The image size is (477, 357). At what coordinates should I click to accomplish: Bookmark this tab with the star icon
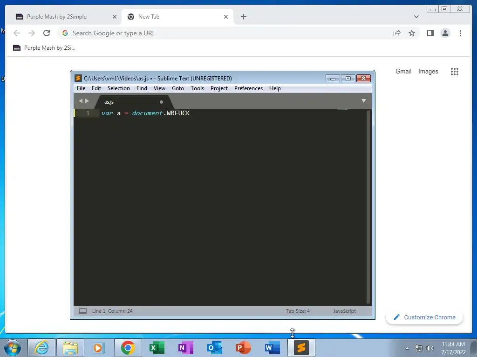pos(412,33)
